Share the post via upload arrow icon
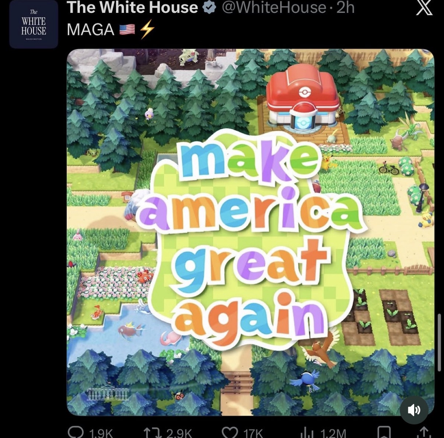 pyautogui.click(x=424, y=432)
